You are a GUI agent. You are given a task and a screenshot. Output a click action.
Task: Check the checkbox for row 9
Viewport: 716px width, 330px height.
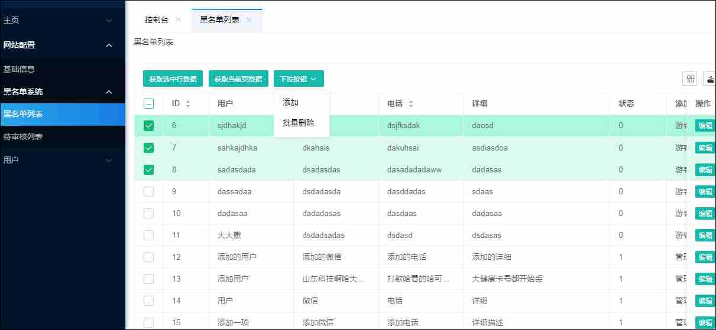tap(149, 191)
